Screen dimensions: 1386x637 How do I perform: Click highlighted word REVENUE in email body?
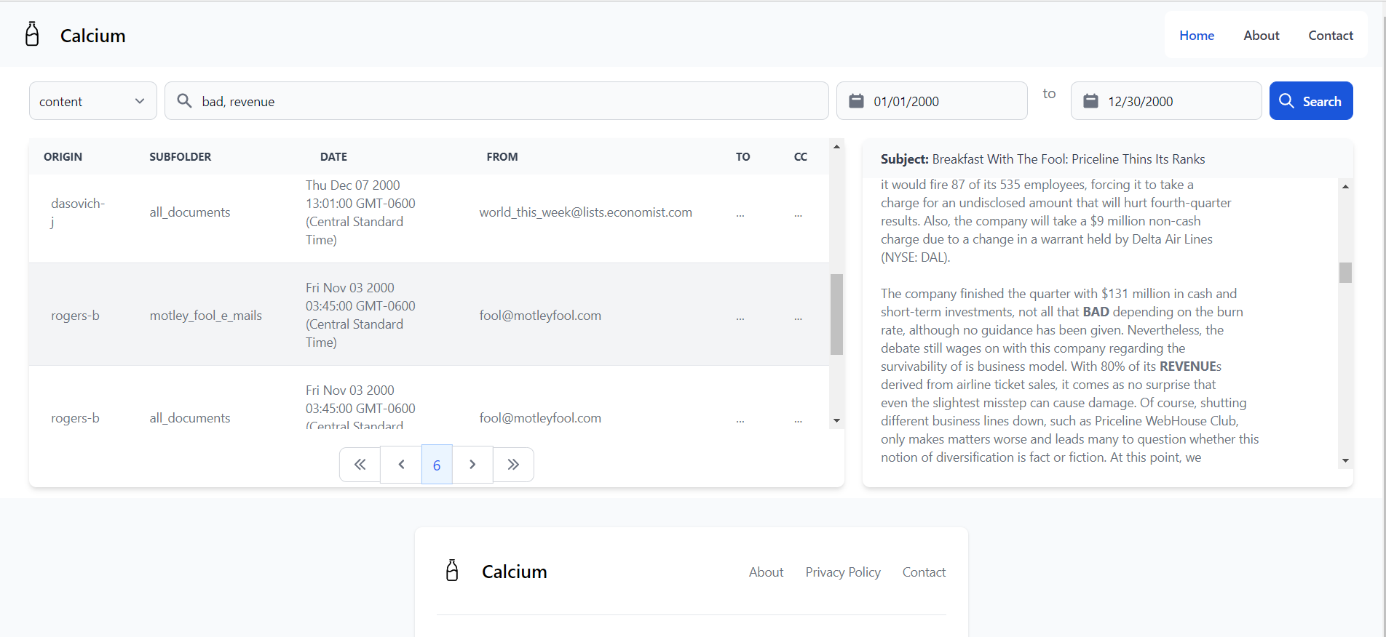1188,366
